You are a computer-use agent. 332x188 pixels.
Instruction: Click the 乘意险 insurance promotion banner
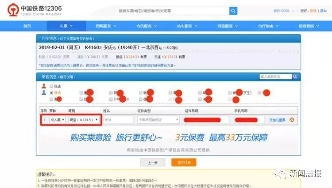pyautogui.click(x=169, y=138)
